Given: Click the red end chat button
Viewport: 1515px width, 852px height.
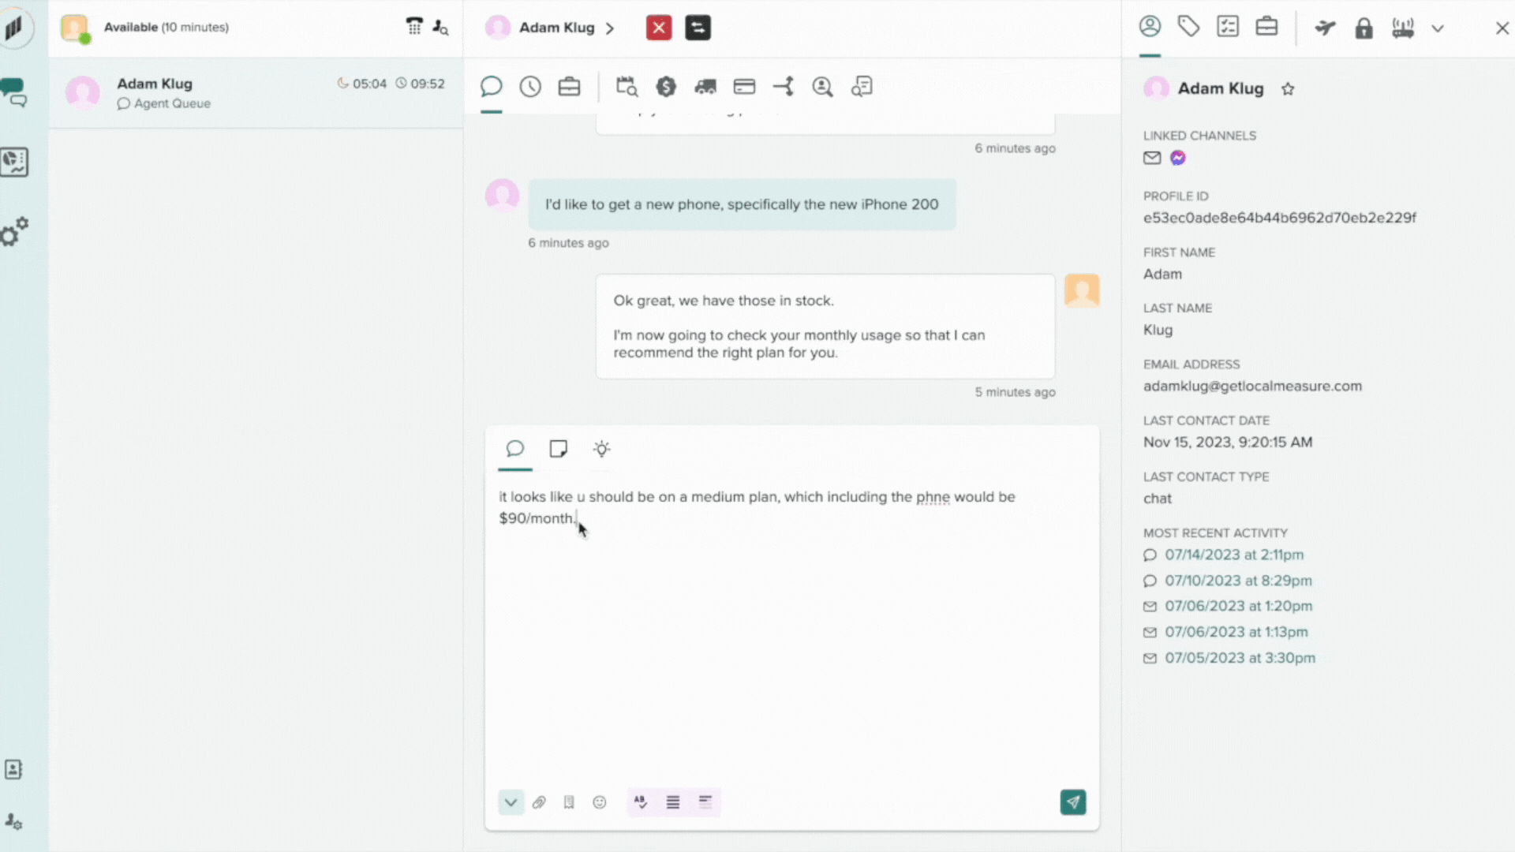Looking at the screenshot, I should (659, 28).
